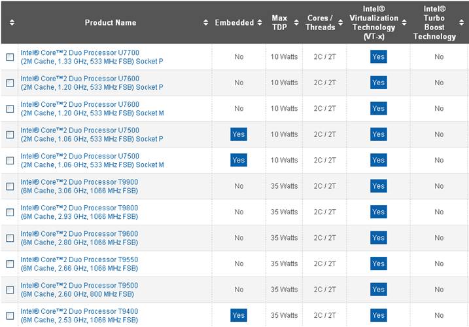
Task: Click 2C / 2T cell in U7500 Socket M row
Action: coord(325,160)
